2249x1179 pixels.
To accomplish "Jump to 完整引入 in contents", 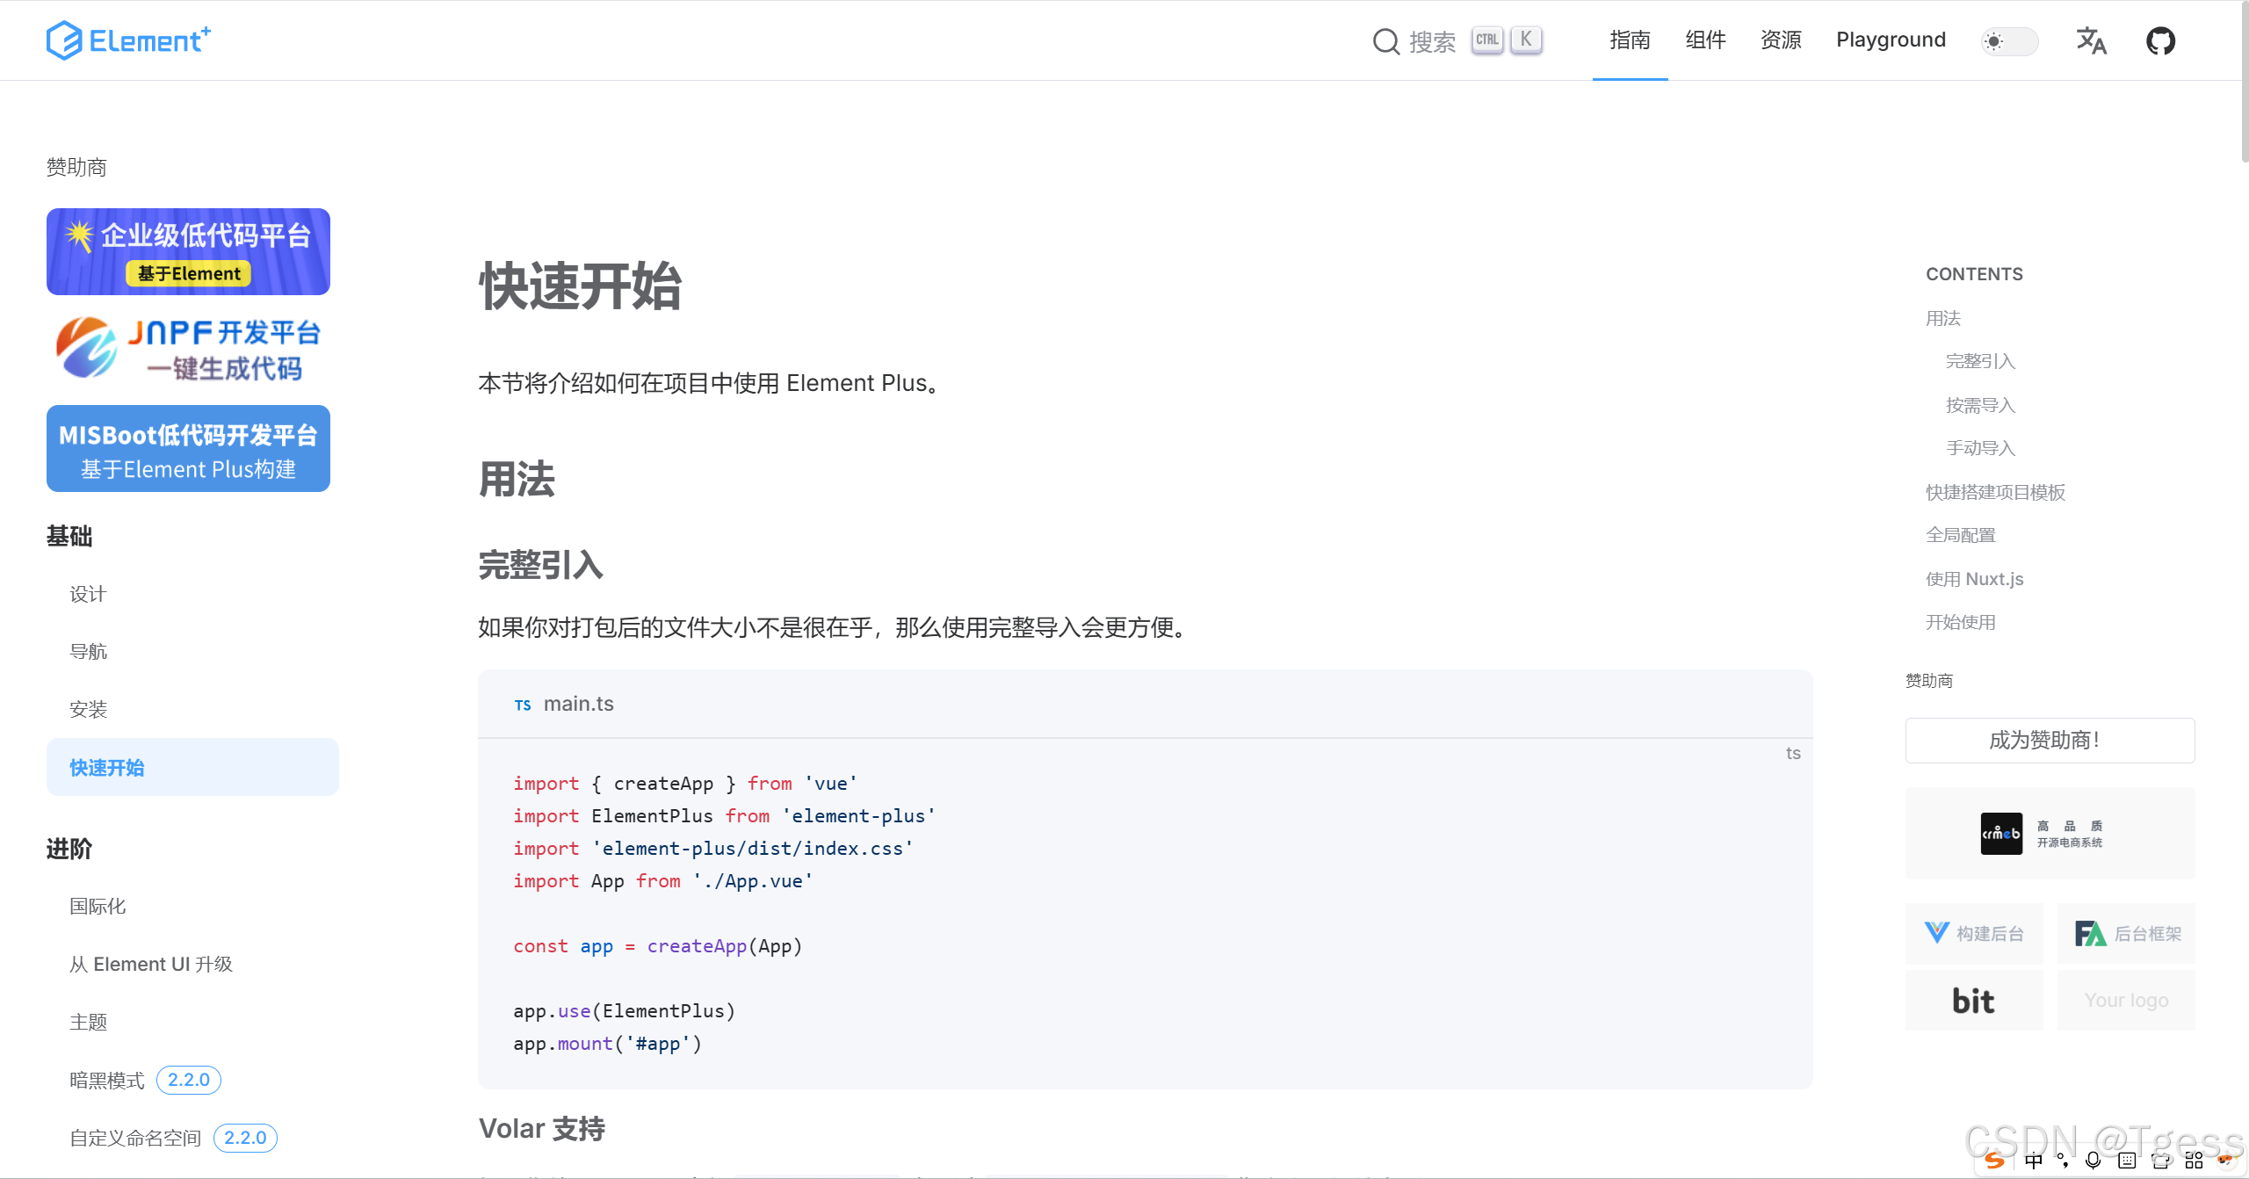I will click(x=1980, y=361).
